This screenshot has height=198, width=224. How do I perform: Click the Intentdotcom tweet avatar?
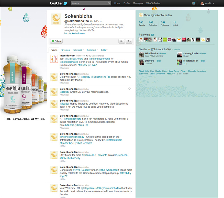pos(54,59)
